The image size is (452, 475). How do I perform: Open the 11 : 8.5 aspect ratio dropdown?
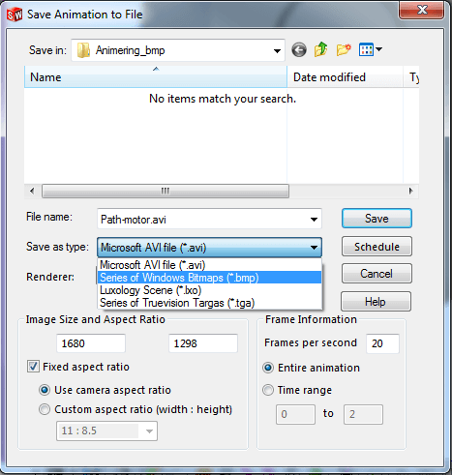pyautogui.click(x=149, y=430)
